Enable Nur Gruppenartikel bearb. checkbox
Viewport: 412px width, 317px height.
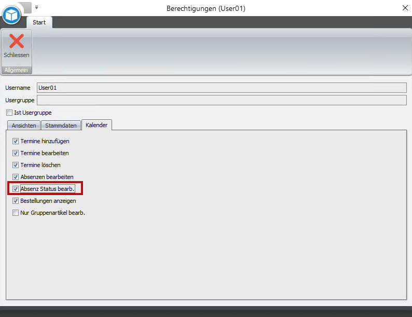click(16, 213)
